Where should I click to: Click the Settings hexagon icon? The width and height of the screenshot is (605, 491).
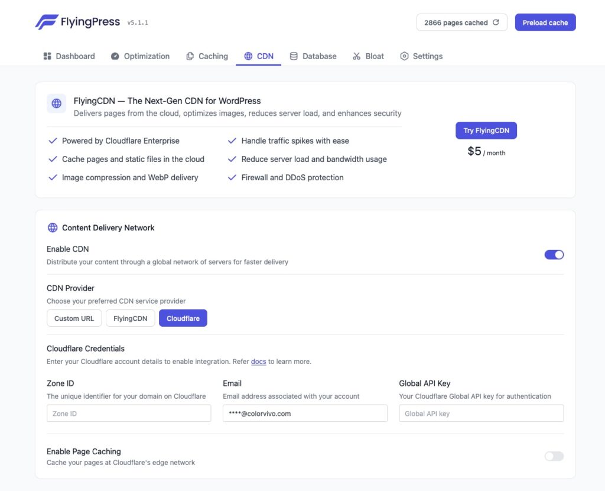pyautogui.click(x=404, y=56)
